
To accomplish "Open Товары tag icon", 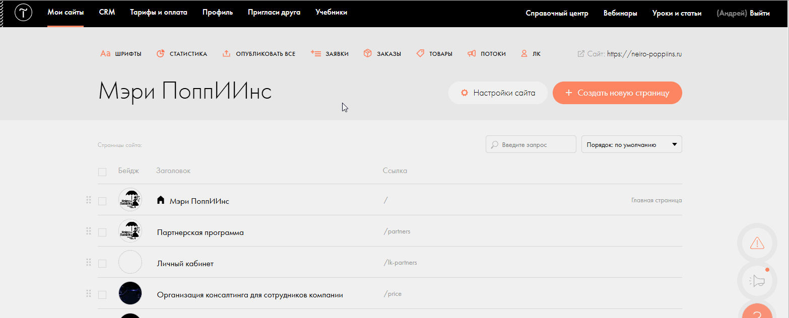I will [x=420, y=53].
